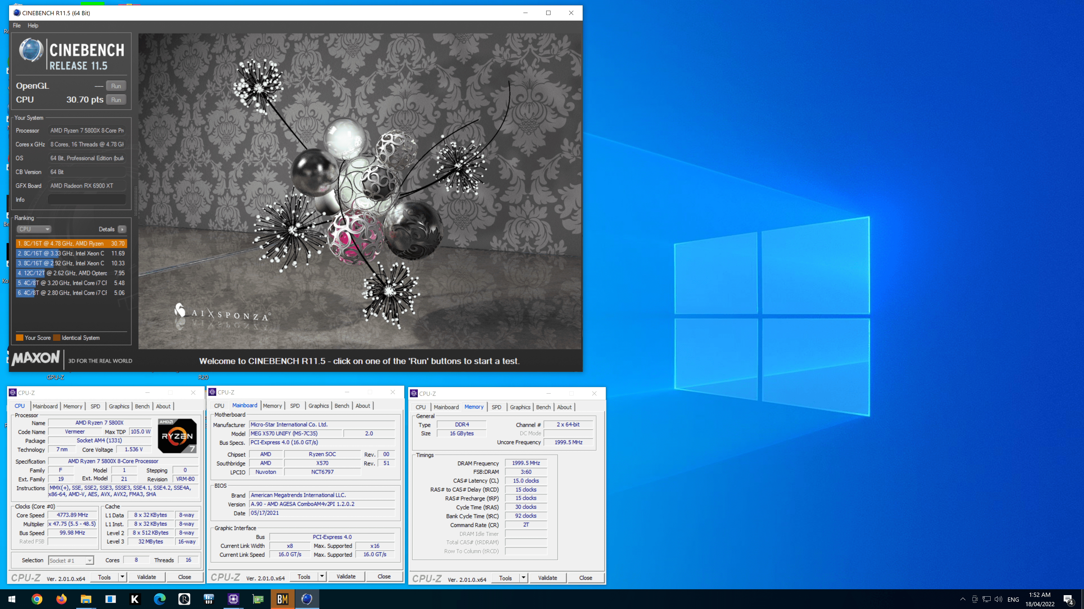Run the CPU benchmark test
The height and width of the screenshot is (609, 1084).
[x=116, y=100]
